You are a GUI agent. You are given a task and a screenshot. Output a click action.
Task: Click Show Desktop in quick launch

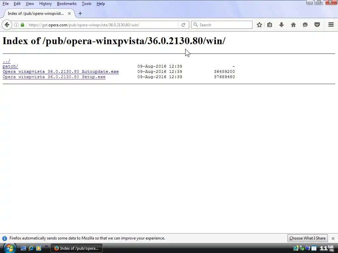coord(23,248)
